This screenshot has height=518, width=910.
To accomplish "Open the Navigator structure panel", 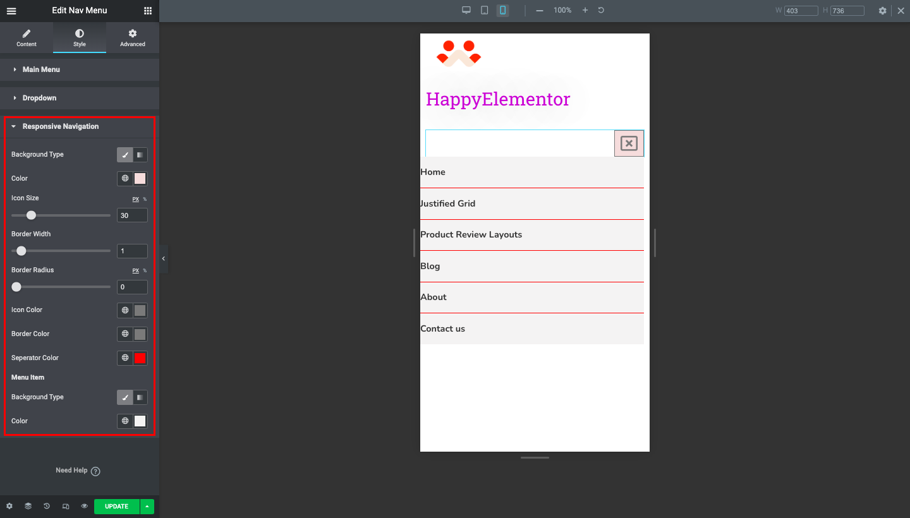I will pos(28,506).
